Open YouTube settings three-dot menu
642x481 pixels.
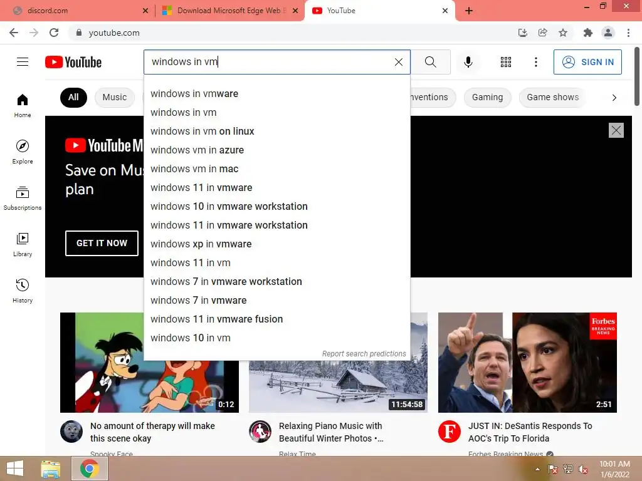tap(535, 62)
